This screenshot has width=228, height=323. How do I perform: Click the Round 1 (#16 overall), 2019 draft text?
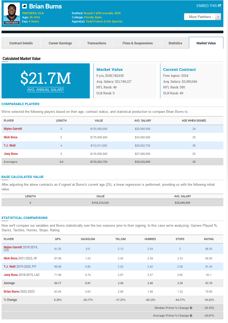pyautogui.click(x=102, y=13)
